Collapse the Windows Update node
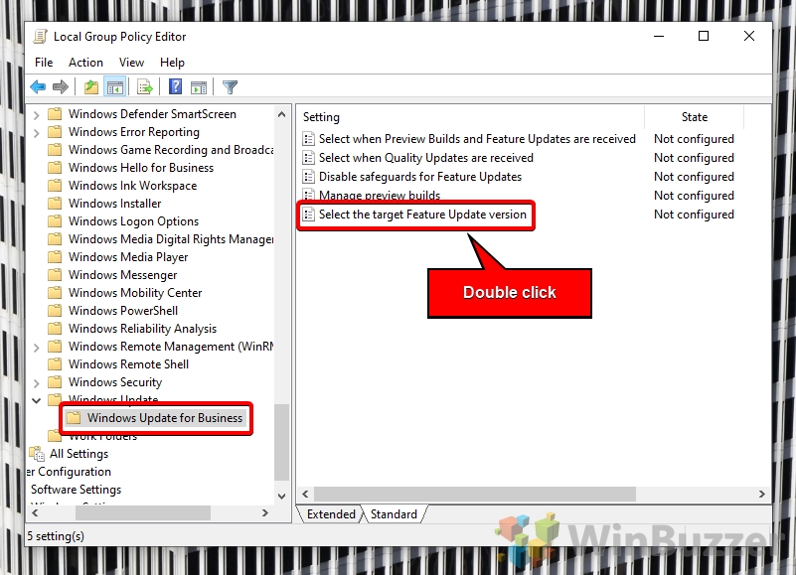The width and height of the screenshot is (796, 575). (x=36, y=400)
